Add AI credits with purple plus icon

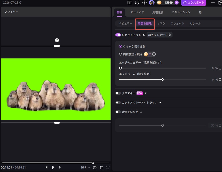pyautogui.click(x=176, y=2)
